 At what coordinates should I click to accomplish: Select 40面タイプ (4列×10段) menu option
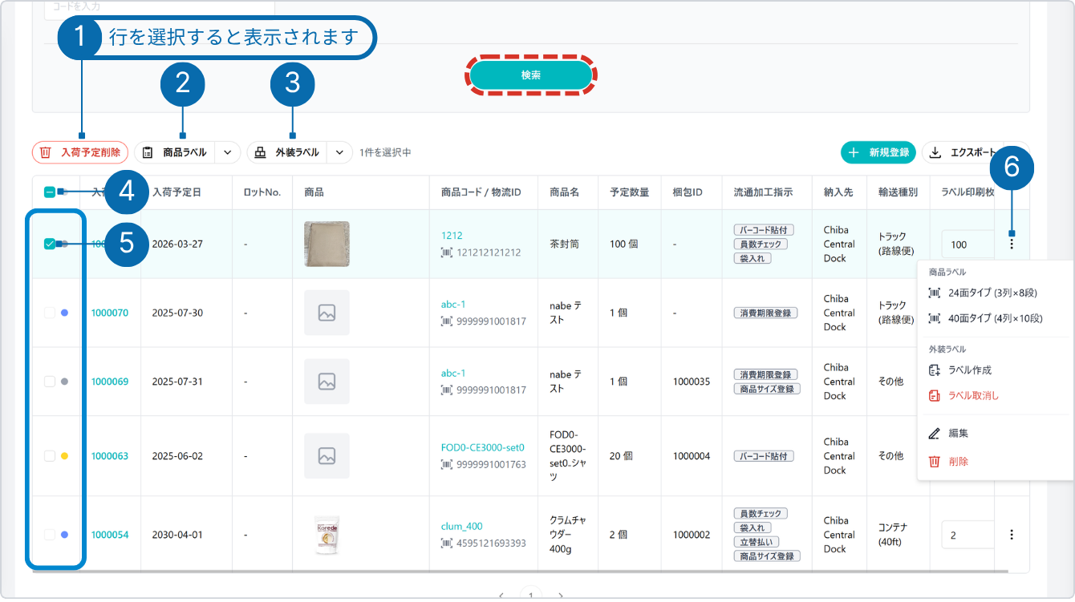(995, 318)
